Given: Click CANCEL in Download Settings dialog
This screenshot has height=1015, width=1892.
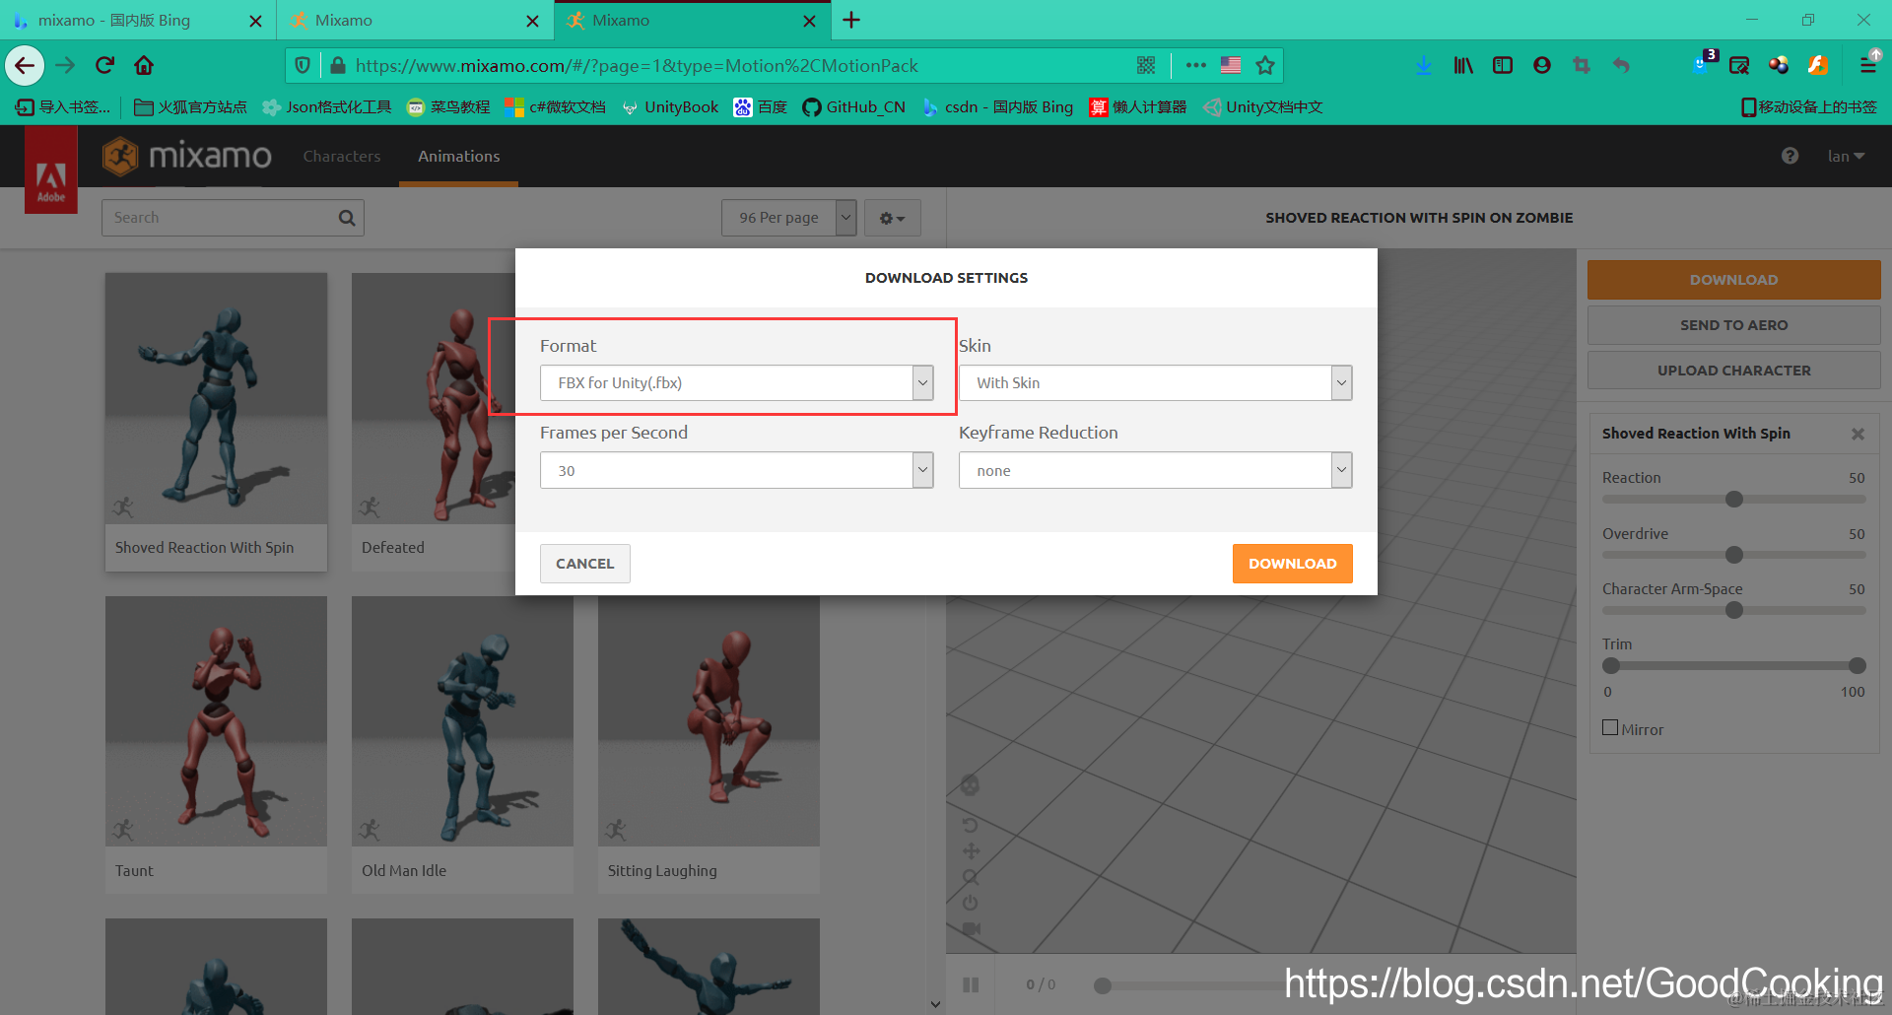Looking at the screenshot, I should [584, 564].
